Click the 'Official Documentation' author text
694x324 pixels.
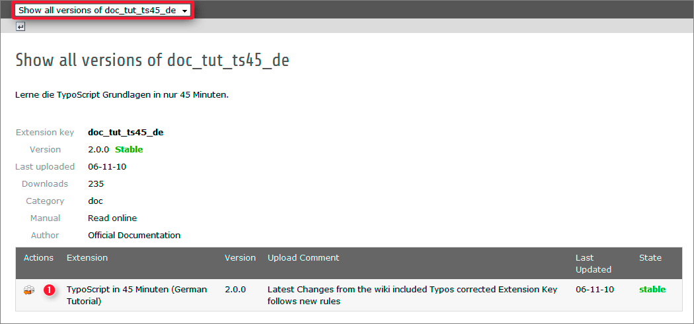tap(134, 235)
